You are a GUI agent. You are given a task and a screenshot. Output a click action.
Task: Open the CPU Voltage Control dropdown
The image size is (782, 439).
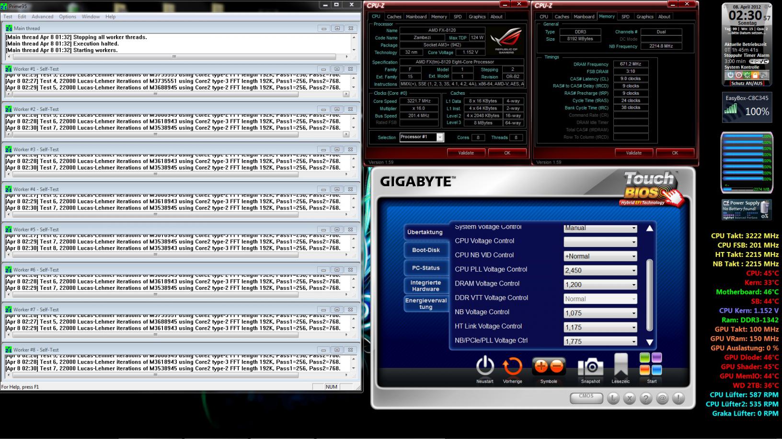pos(600,242)
